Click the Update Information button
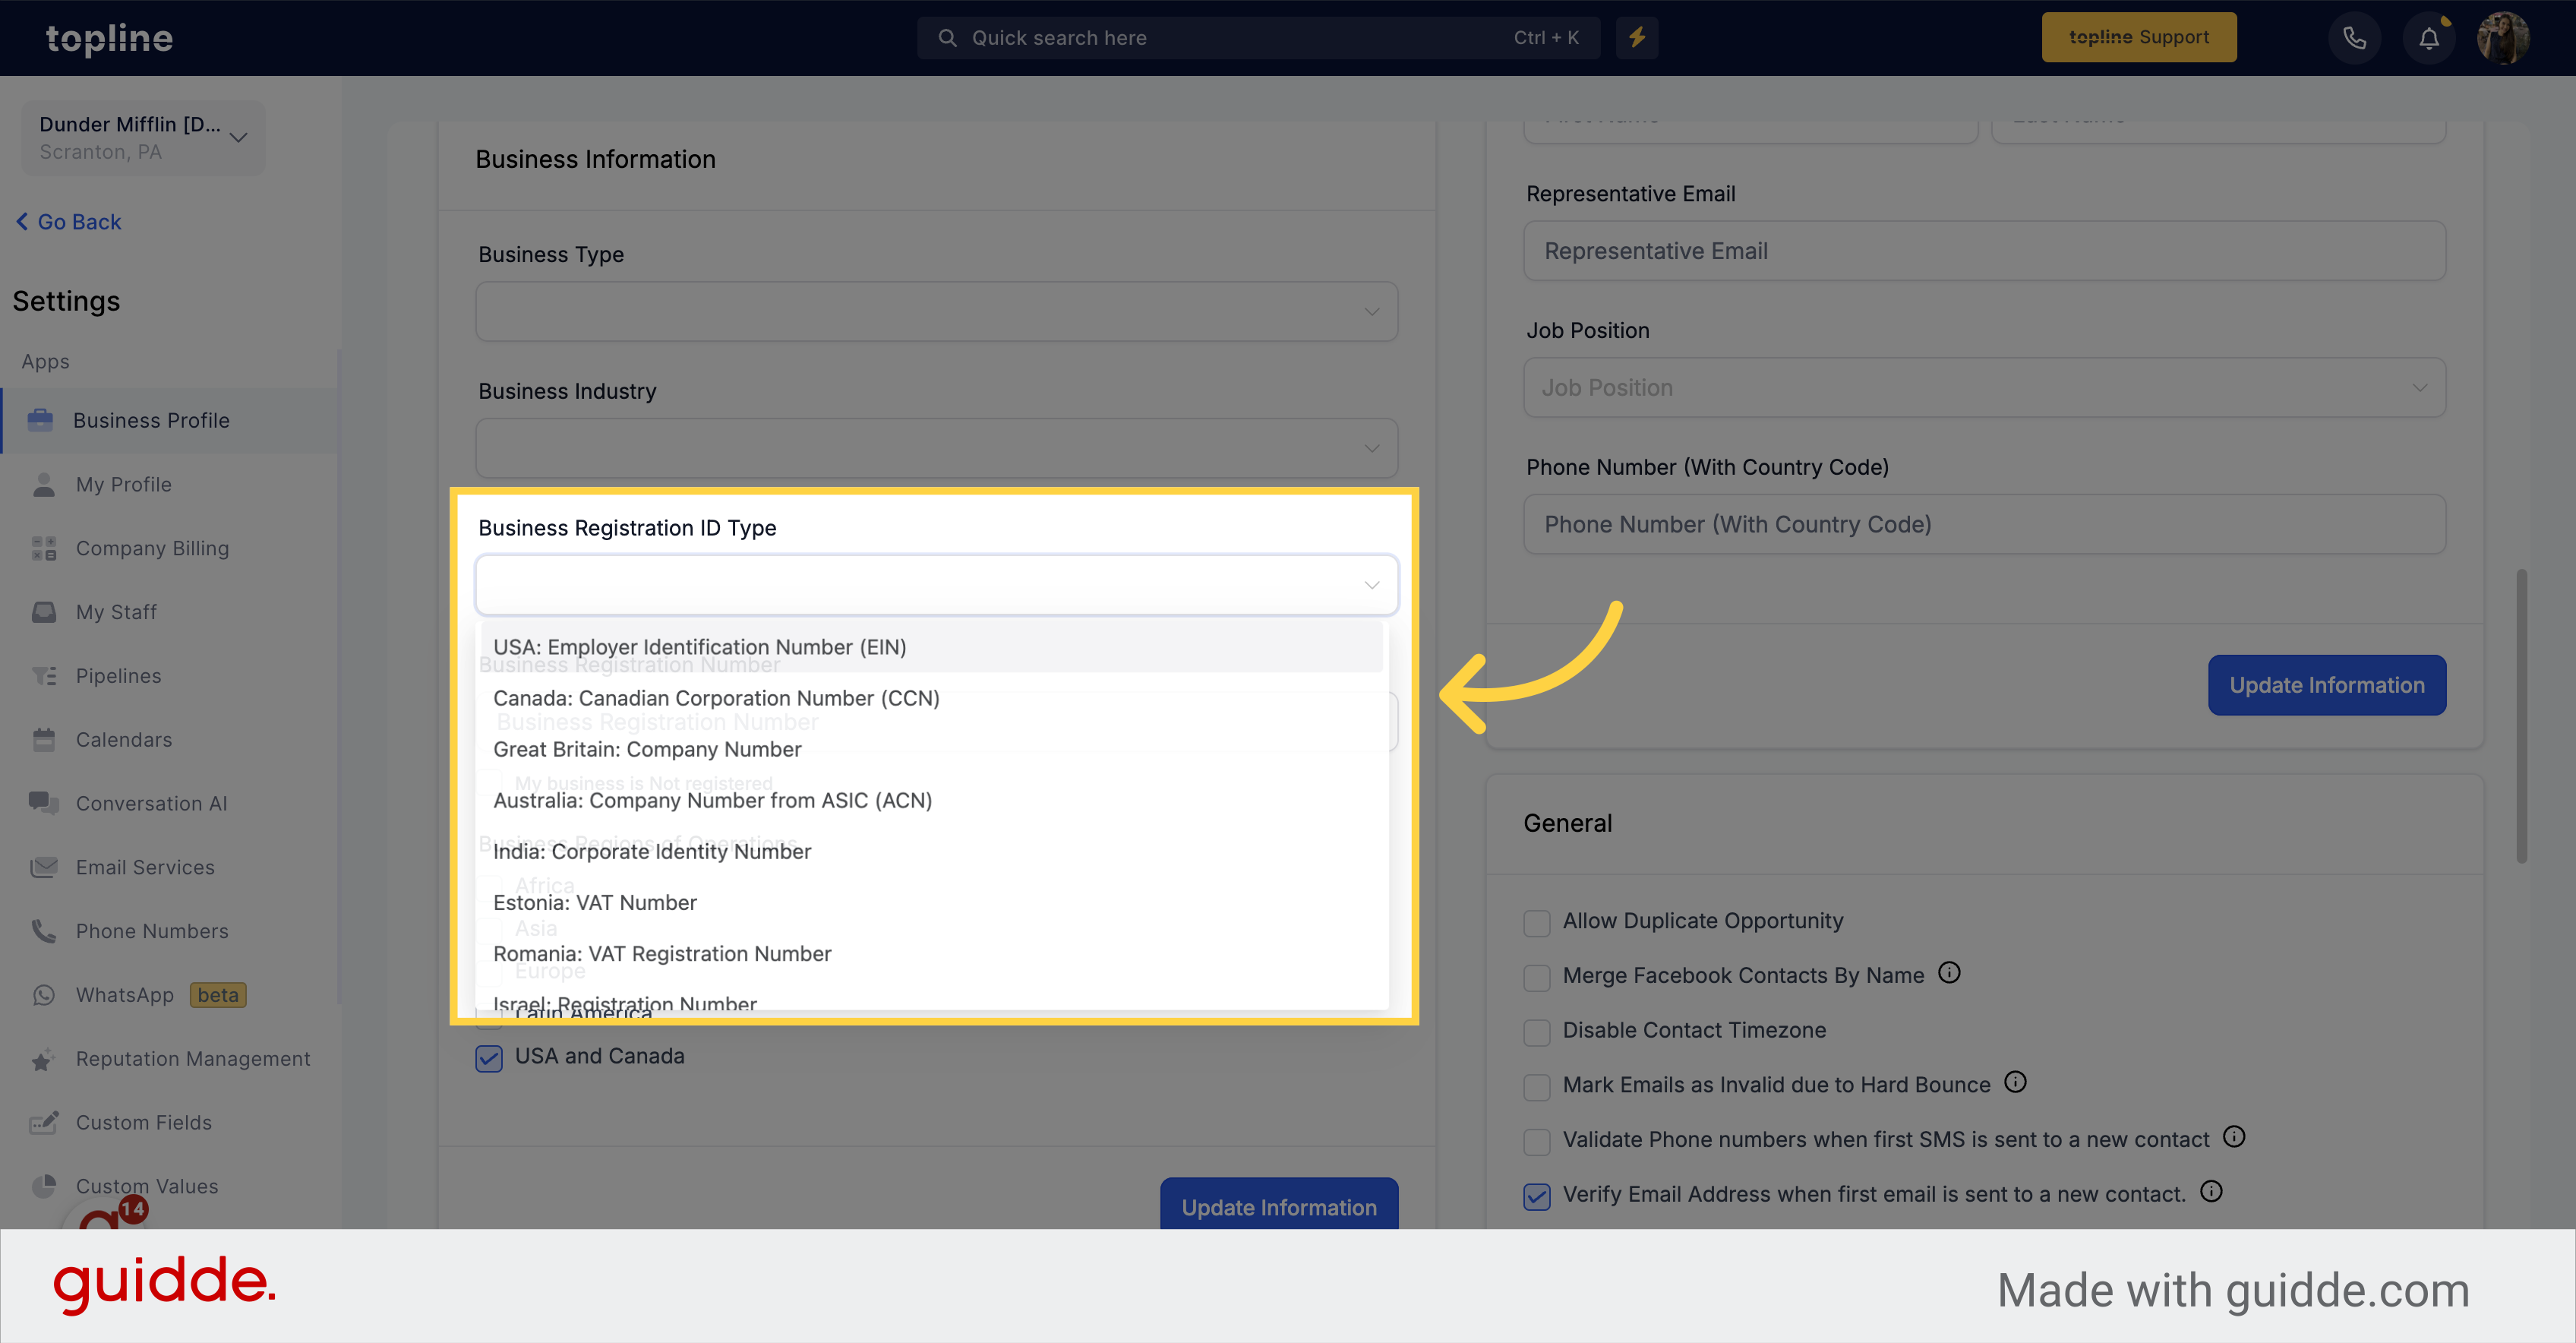This screenshot has width=2576, height=1343. pos(2325,685)
